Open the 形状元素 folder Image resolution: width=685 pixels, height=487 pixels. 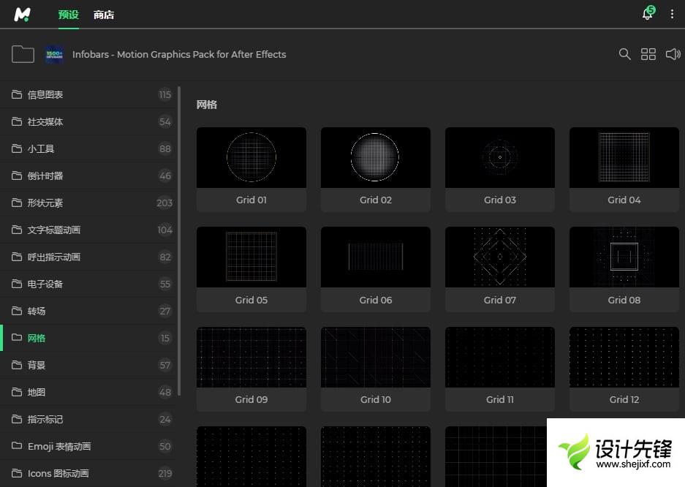pos(45,203)
